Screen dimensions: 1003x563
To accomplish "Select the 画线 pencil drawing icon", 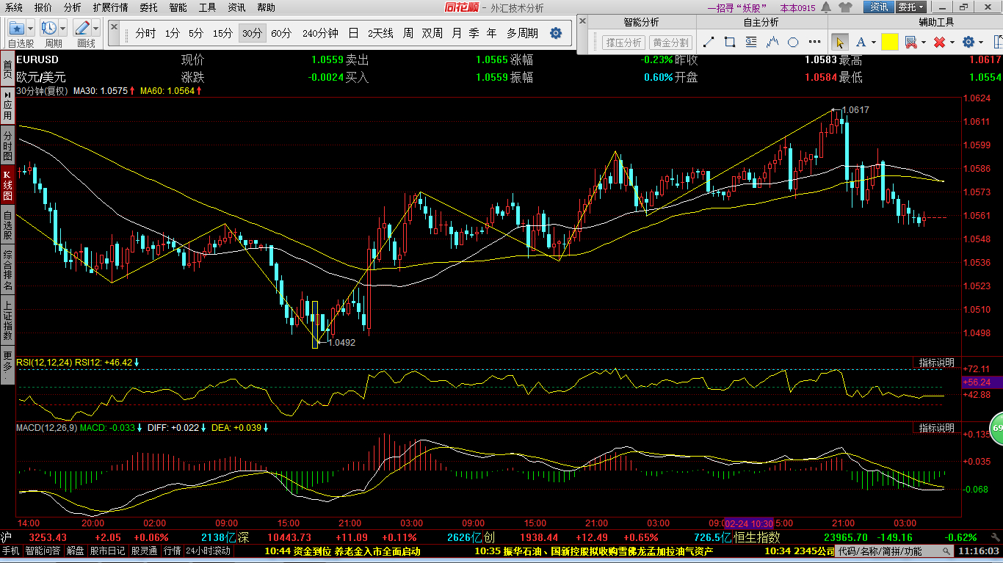I will click(x=82, y=29).
